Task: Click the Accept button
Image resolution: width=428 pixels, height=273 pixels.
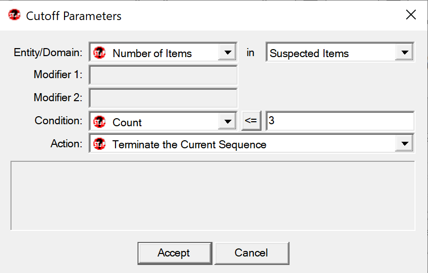Action: coord(175,253)
